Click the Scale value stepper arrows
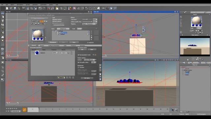211x119 pixels. [81, 29]
